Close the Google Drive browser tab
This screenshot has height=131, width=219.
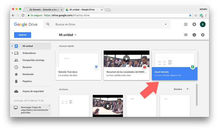pyautogui.click(x=102, y=10)
